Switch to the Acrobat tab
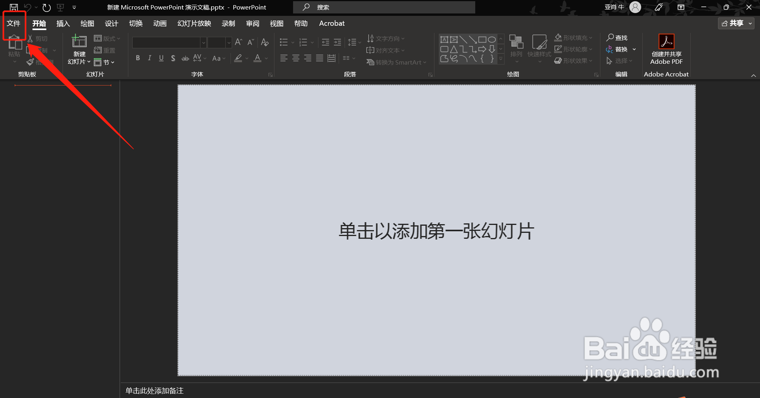The height and width of the screenshot is (398, 760). 332,23
